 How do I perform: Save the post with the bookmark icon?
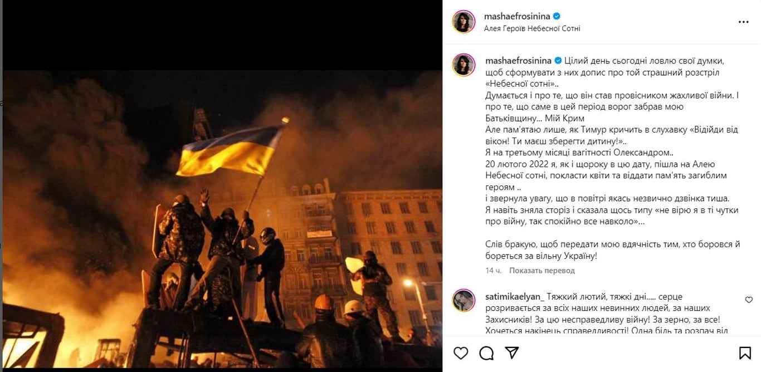745,353
